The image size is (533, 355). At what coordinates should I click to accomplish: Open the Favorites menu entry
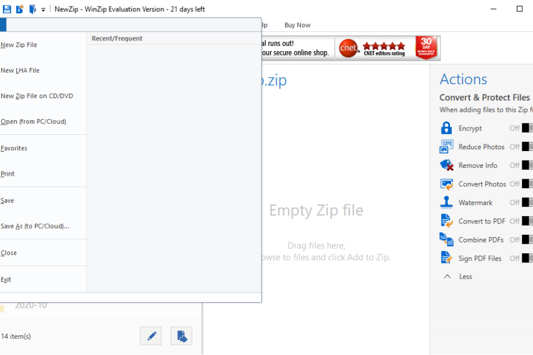point(43,148)
